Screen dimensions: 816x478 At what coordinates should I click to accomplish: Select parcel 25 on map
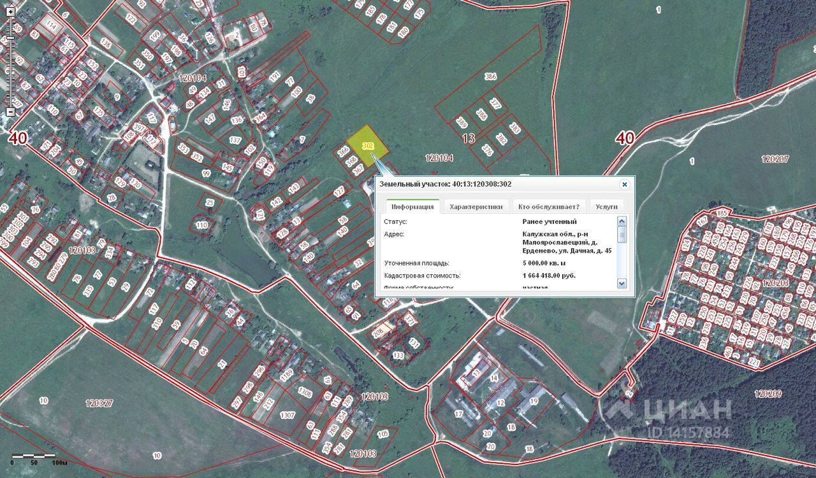tap(210, 203)
